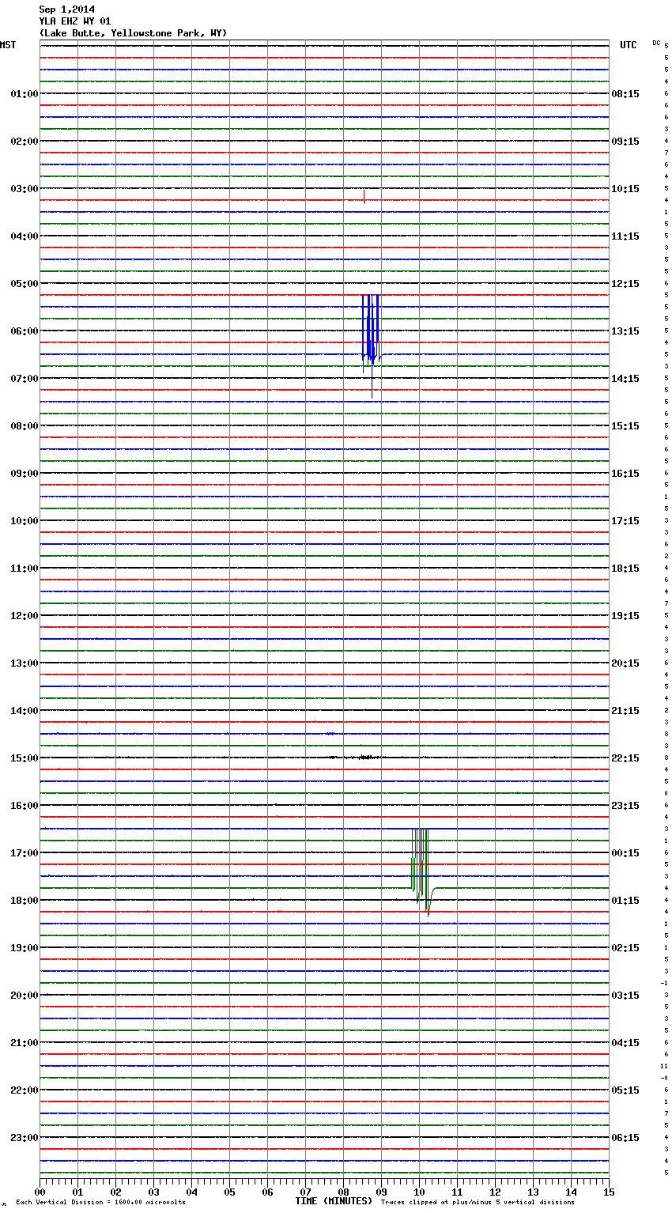672x1213 pixels.
Task: Click the TIME (MINUTES) axis title
Action: tap(334, 1201)
